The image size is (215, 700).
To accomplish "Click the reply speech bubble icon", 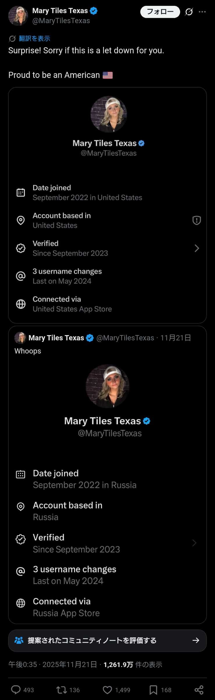I will coord(16,689).
